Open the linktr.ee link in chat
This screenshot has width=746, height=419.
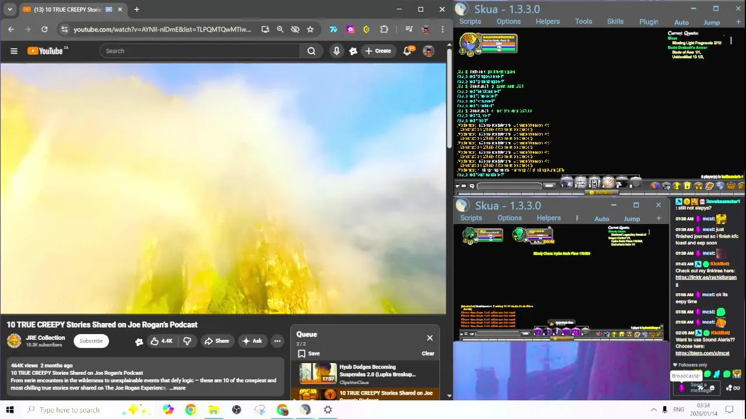tap(705, 281)
